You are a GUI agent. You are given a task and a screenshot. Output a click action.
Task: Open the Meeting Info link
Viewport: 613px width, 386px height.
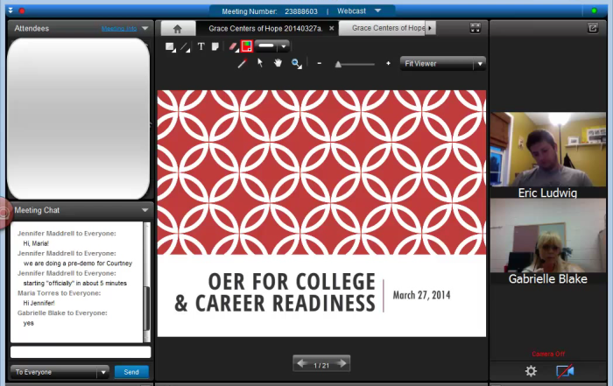(x=118, y=28)
